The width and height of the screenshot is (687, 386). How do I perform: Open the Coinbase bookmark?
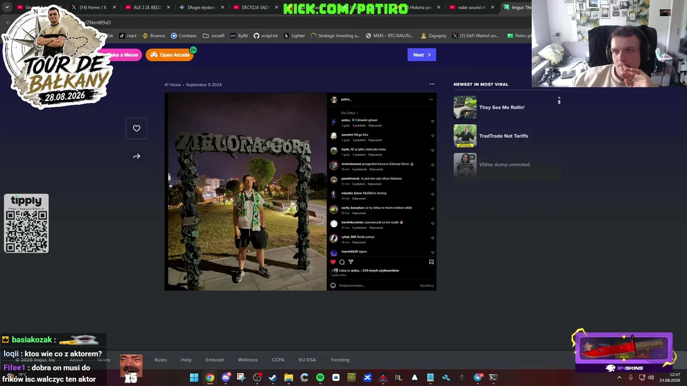click(x=184, y=36)
